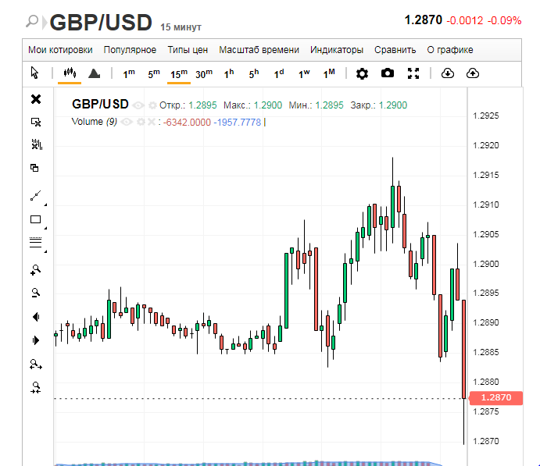The height and width of the screenshot is (466, 540).
Task: Open chart settings gear in toolbar
Action: [x=362, y=73]
